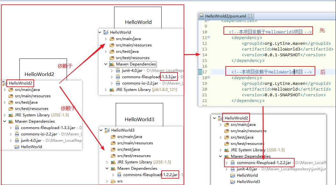
Task: Click the HelloWorld project icon at tree root
Action: pos(106,32)
